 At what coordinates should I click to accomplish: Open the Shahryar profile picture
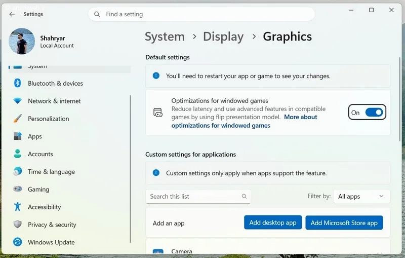click(22, 42)
